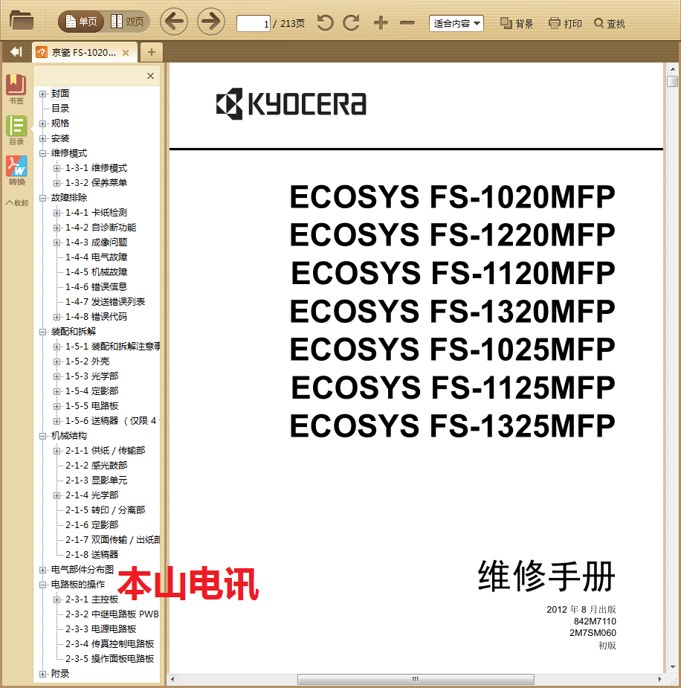Click the scroll-down arrow of document
The height and width of the screenshot is (688, 681).
(672, 667)
